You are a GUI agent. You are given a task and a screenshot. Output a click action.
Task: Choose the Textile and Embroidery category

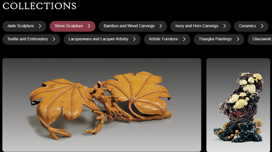click(x=31, y=39)
